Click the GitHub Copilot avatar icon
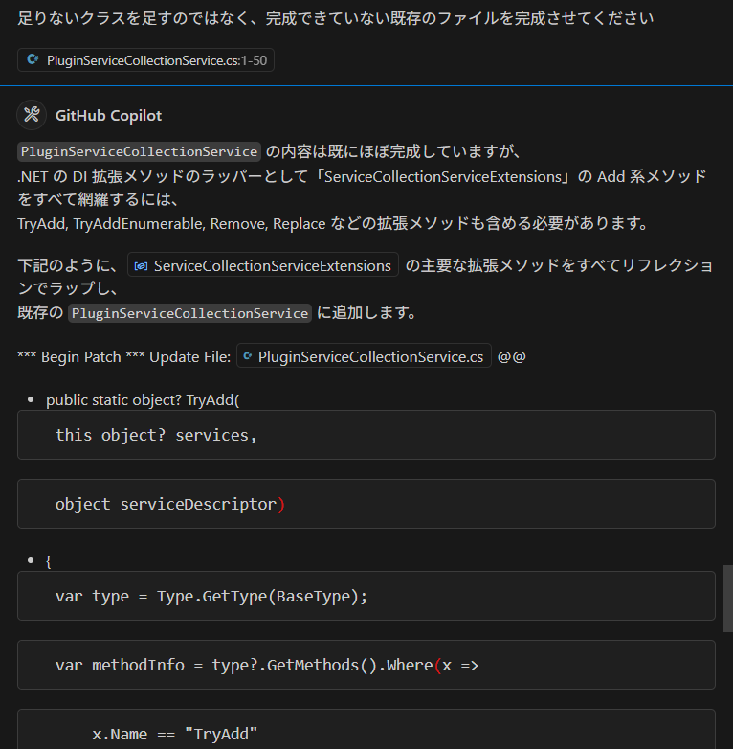733x749 pixels. click(32, 115)
